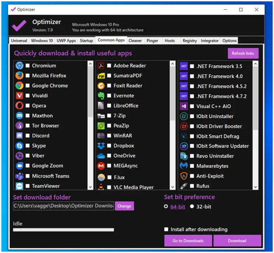Viewport: 274px width, 253px height.
Task: Open the Universal tab
Action: [x=19, y=40]
